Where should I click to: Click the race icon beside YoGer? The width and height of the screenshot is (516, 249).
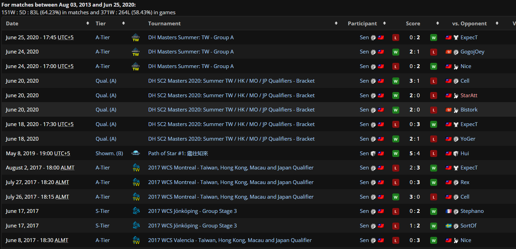click(456, 139)
